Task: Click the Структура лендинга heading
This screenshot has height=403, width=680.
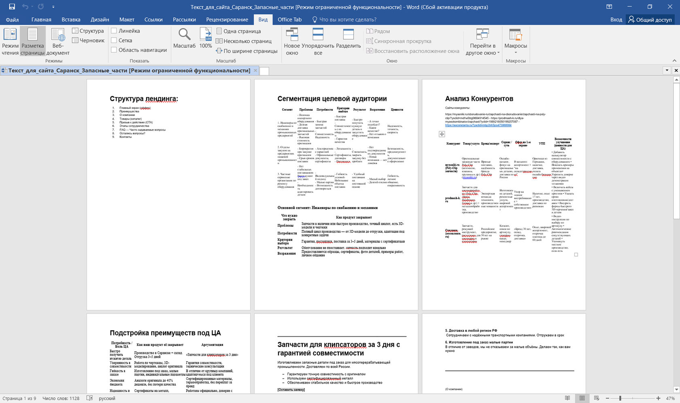Action: pyautogui.click(x=144, y=99)
